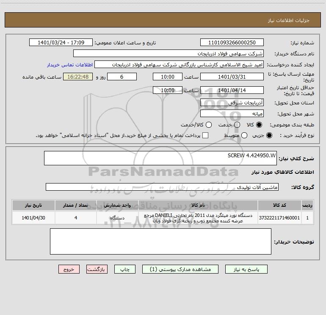Viewport: 326px width, 315px height.
Task: Click the بازگشت back button
Action: coord(97,269)
